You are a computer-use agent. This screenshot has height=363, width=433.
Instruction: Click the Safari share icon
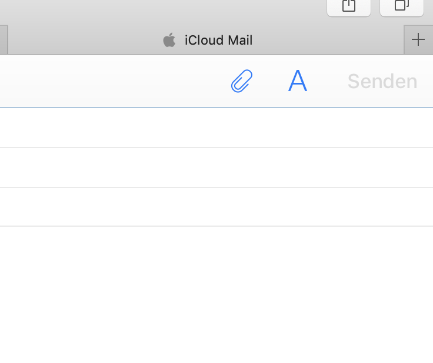tap(349, 6)
